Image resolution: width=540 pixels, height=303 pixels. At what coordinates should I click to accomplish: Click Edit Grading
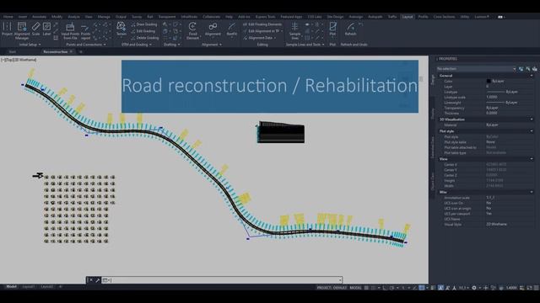point(143,31)
